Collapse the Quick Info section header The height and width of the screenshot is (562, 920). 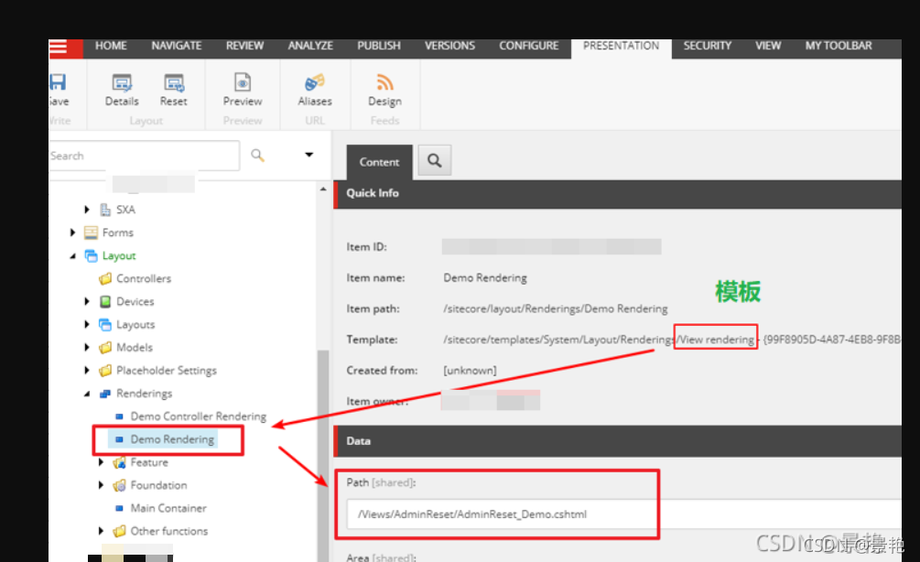[617, 194]
